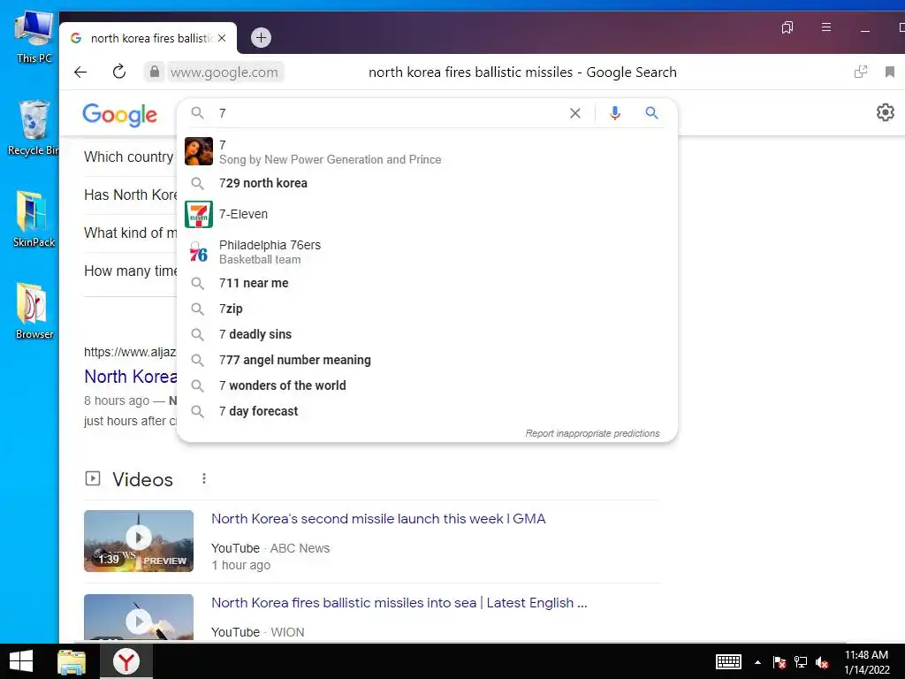Start voice search with microphone icon

coord(615,113)
